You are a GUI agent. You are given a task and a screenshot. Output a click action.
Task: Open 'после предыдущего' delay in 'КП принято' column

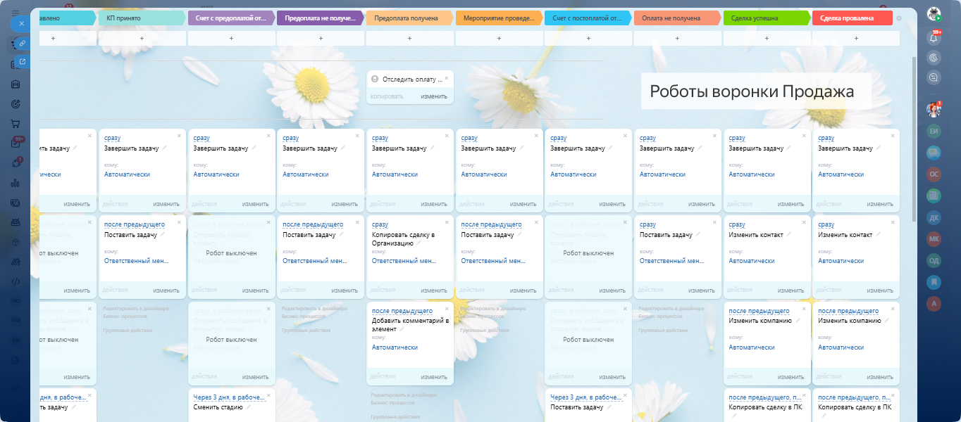point(135,224)
